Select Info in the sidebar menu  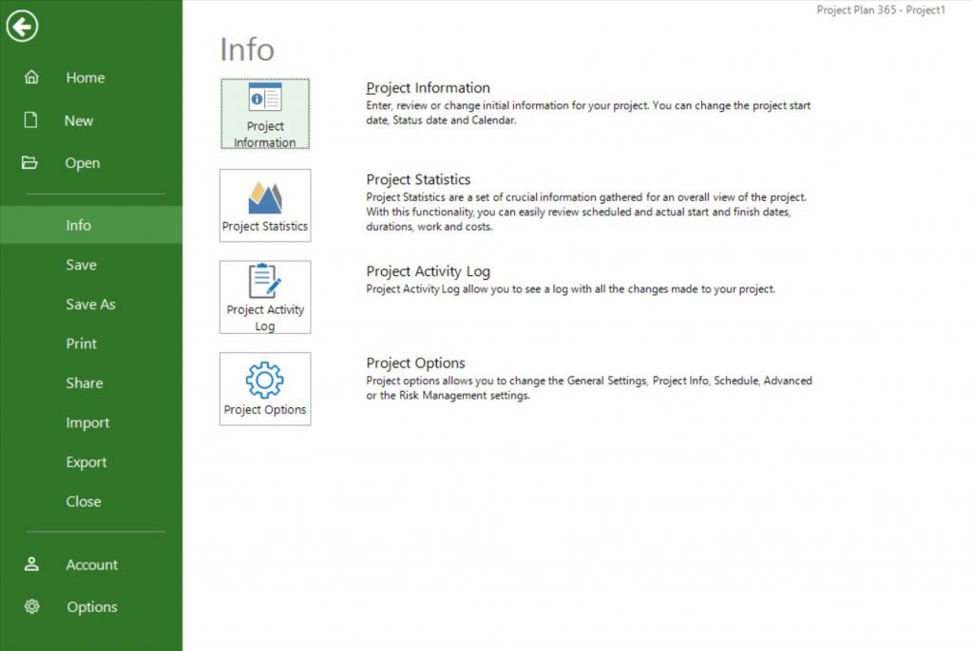pyautogui.click(x=79, y=225)
